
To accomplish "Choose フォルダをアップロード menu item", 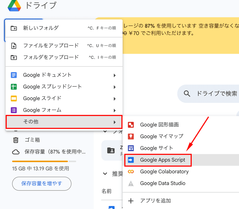I will click(64, 57).
